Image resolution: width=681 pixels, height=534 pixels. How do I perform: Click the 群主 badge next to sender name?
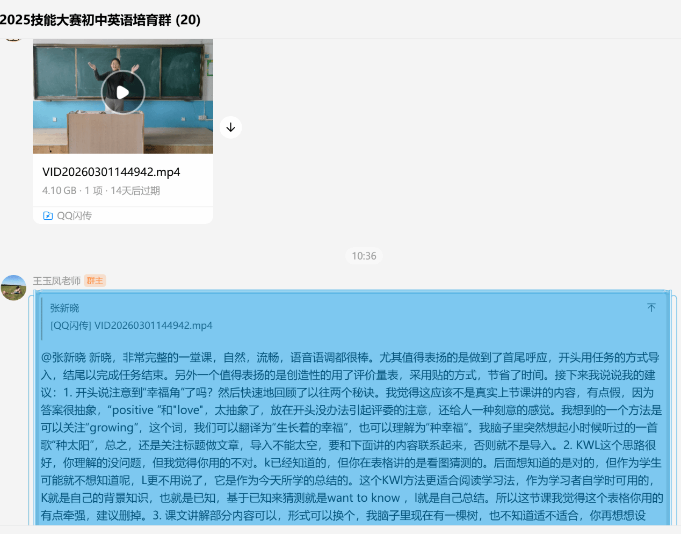click(x=95, y=280)
